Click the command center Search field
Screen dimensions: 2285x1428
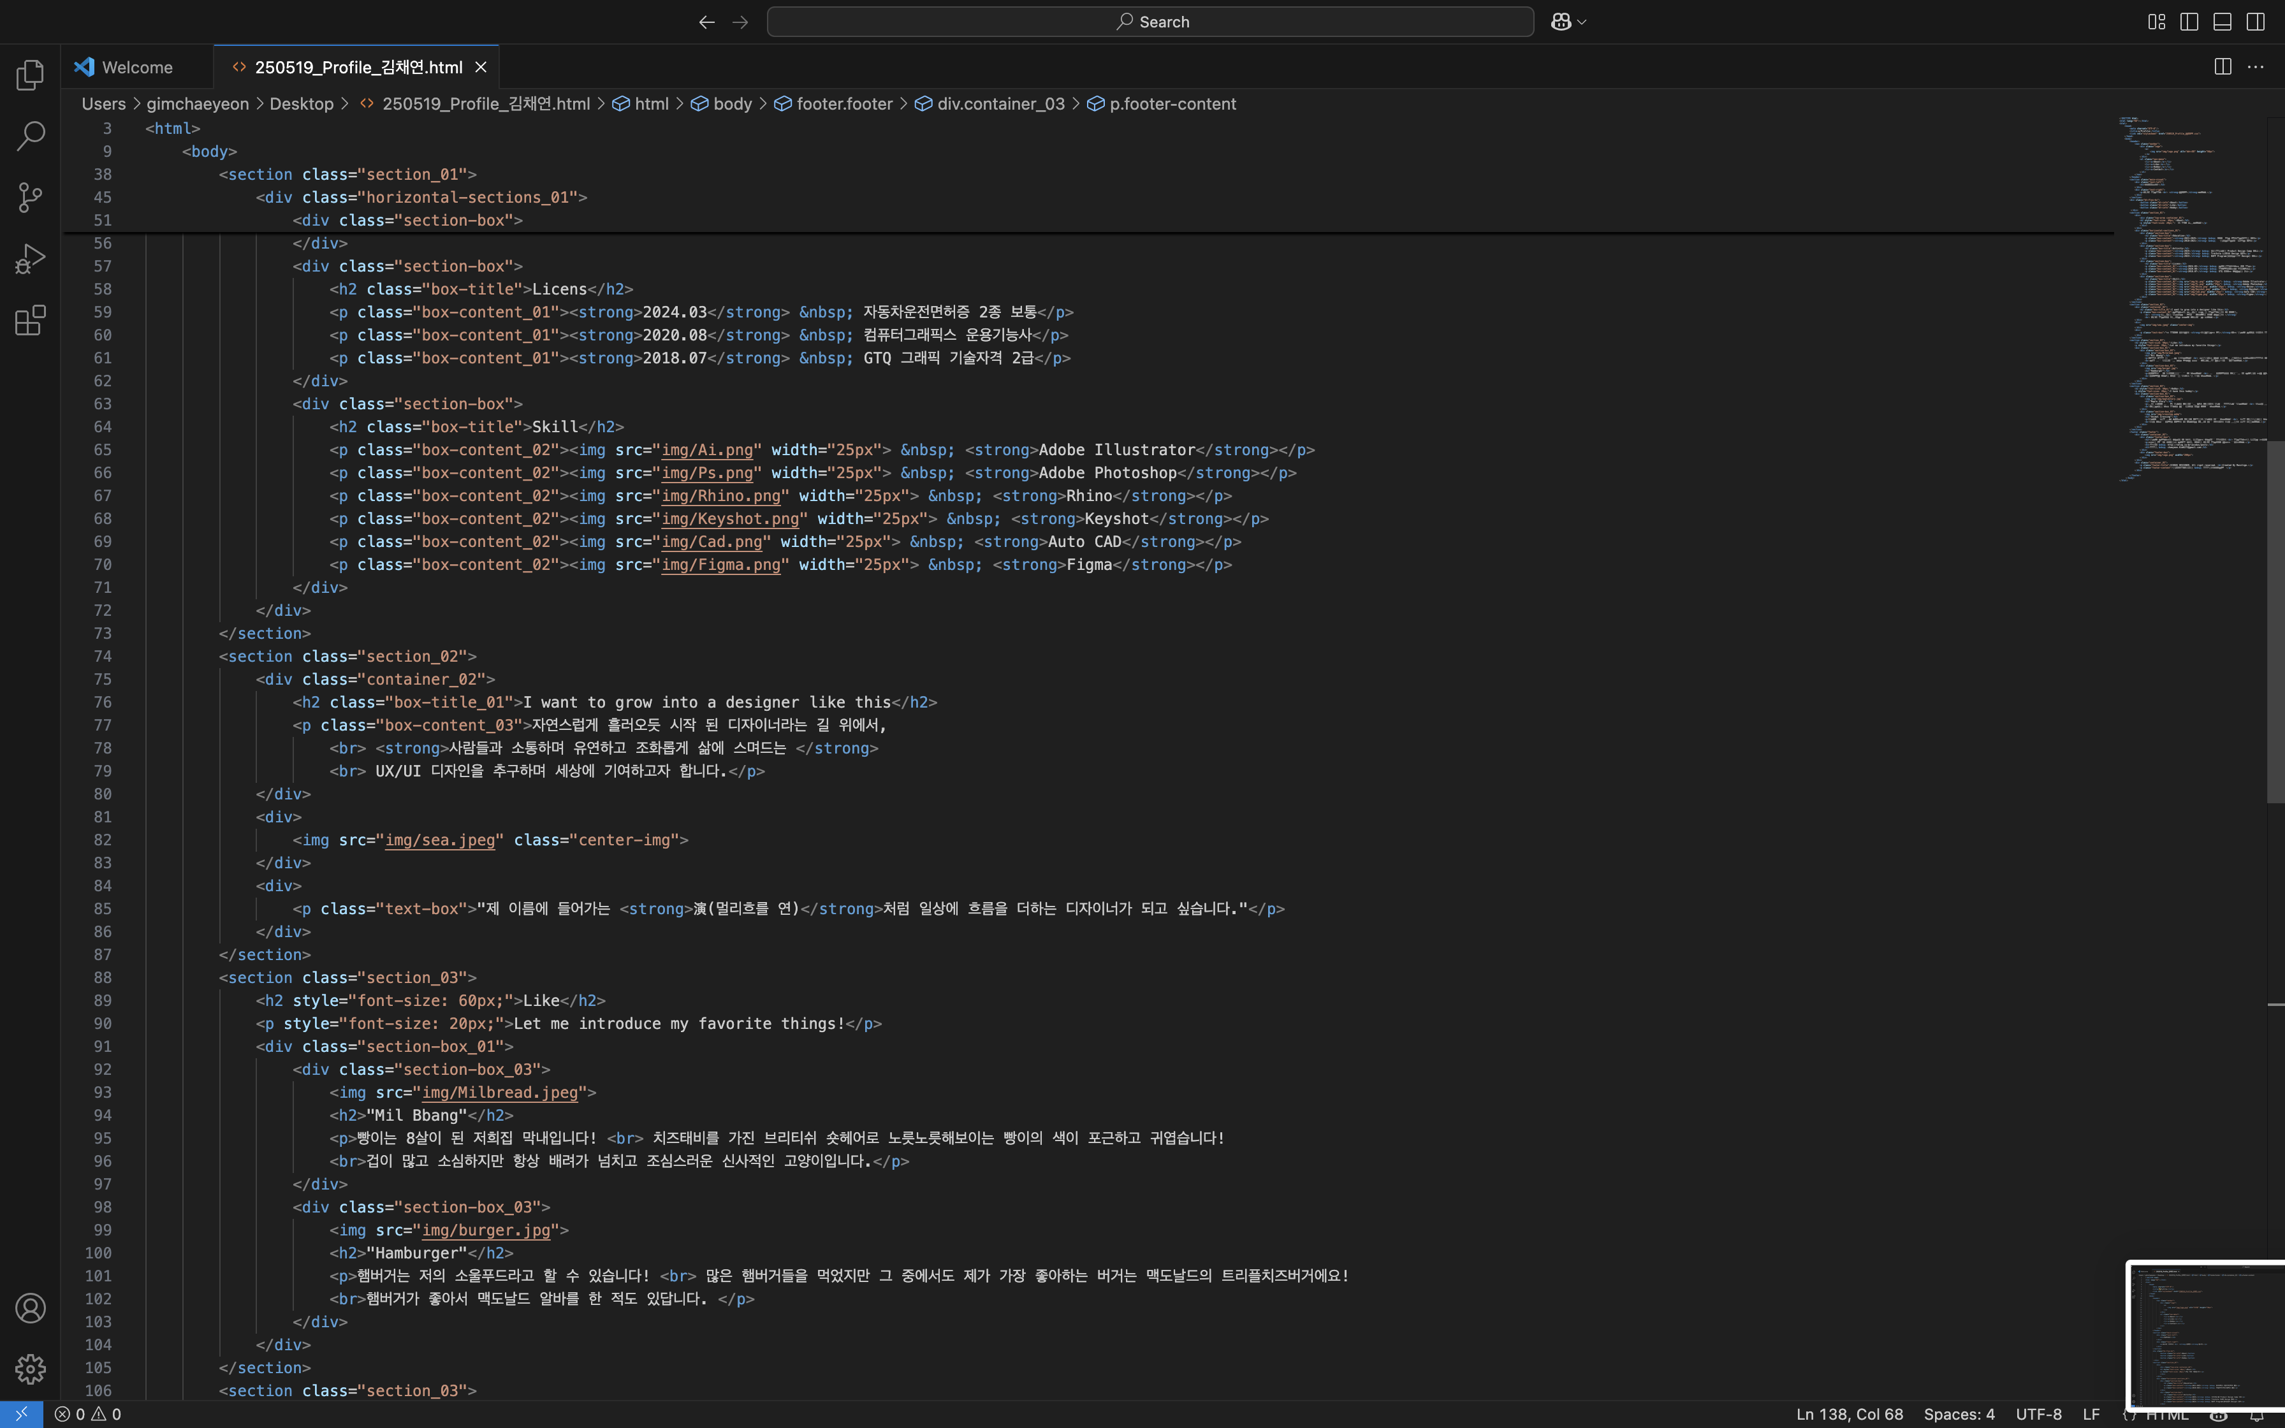[1150, 22]
